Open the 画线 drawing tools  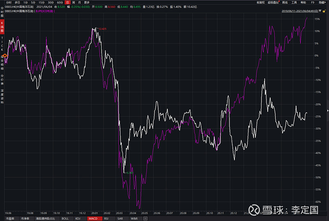pyautogui.click(x=285, y=2)
